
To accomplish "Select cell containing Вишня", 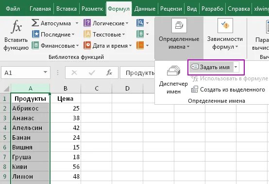I will pos(31,147).
